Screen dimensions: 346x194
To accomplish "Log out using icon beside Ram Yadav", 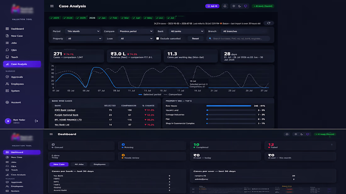I will point(36,121).
